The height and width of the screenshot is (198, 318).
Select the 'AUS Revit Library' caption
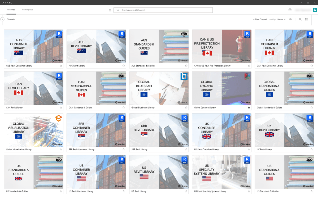77,66
